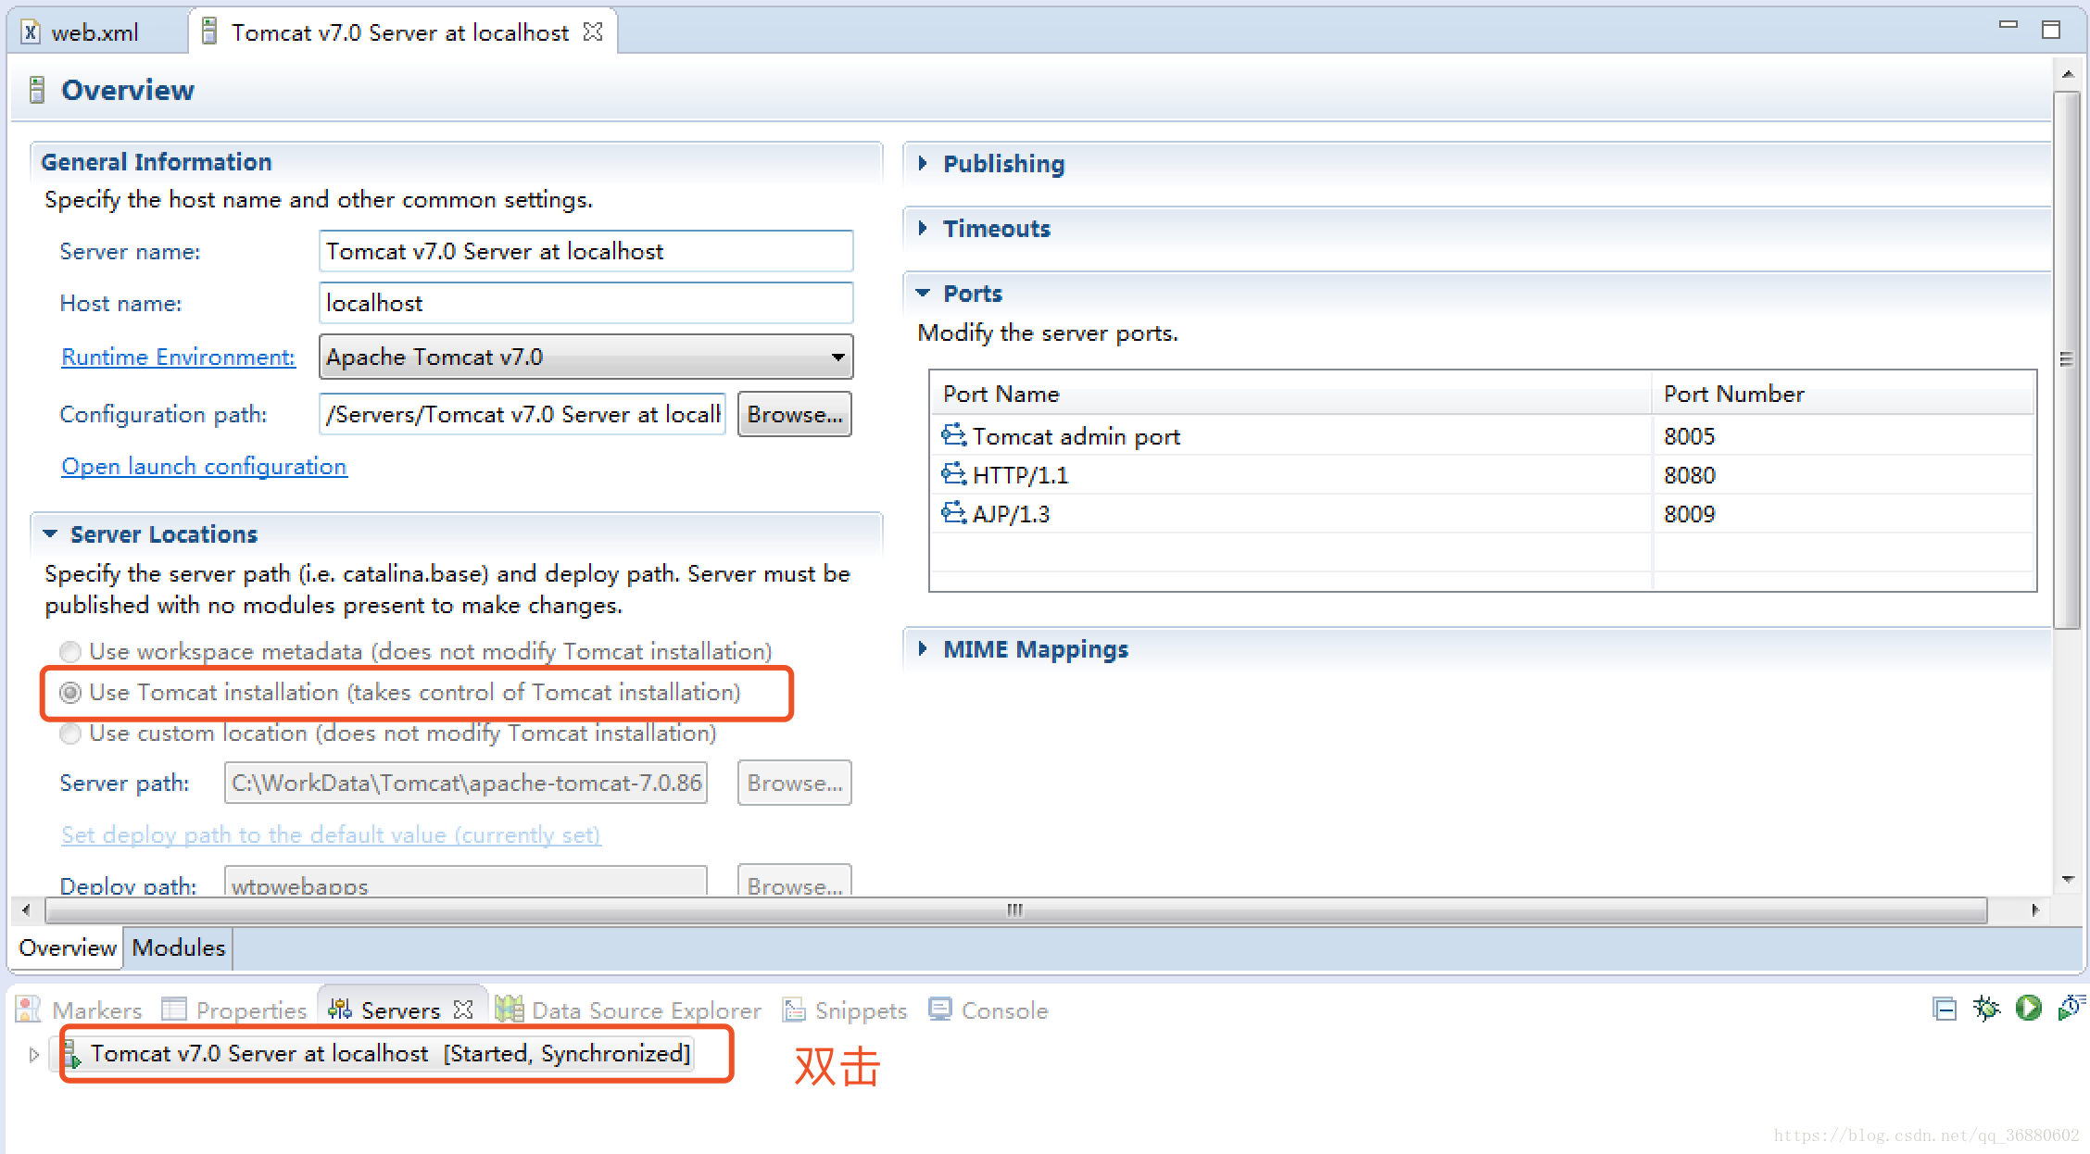Start the server in debug mode

(x=1986, y=1008)
